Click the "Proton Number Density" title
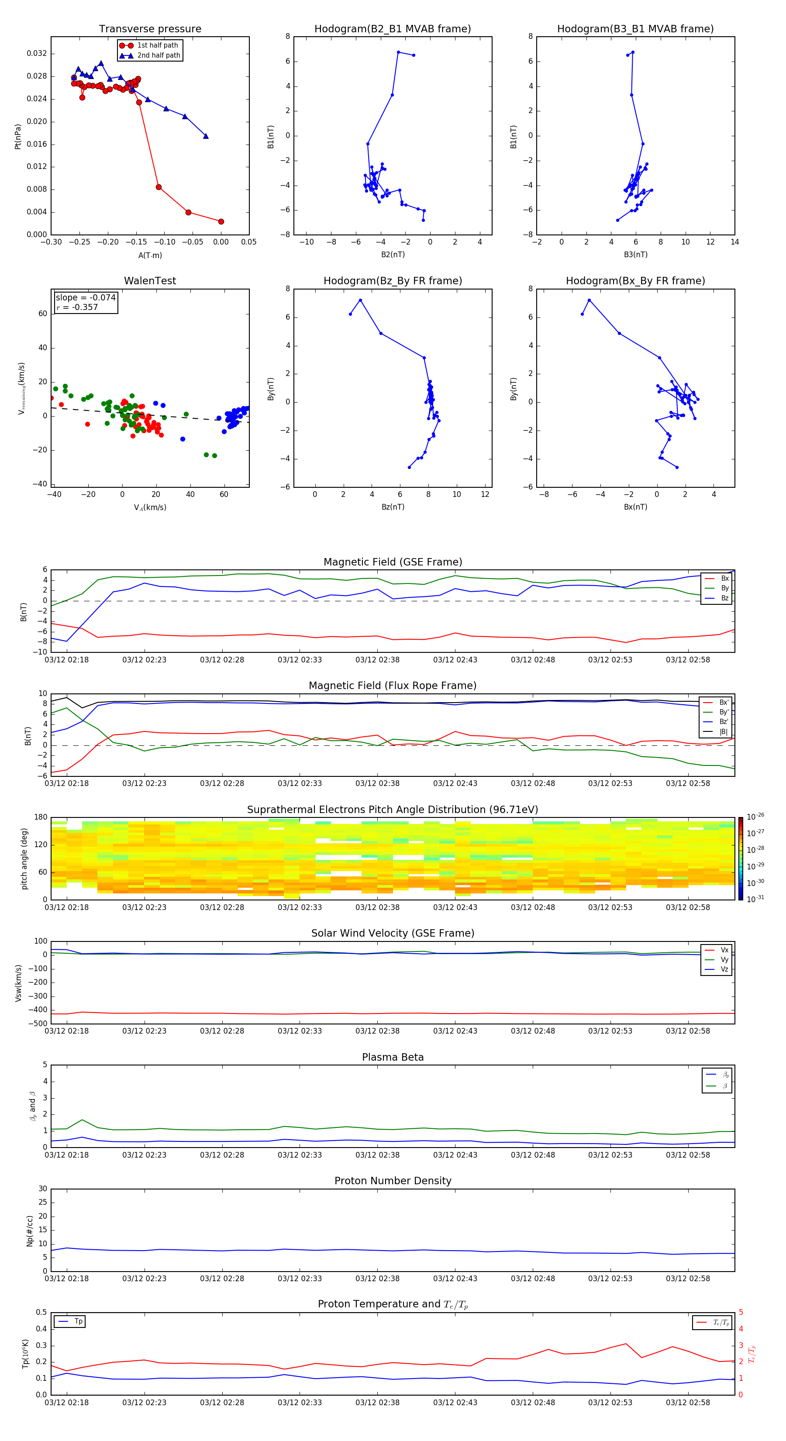 tap(393, 1181)
